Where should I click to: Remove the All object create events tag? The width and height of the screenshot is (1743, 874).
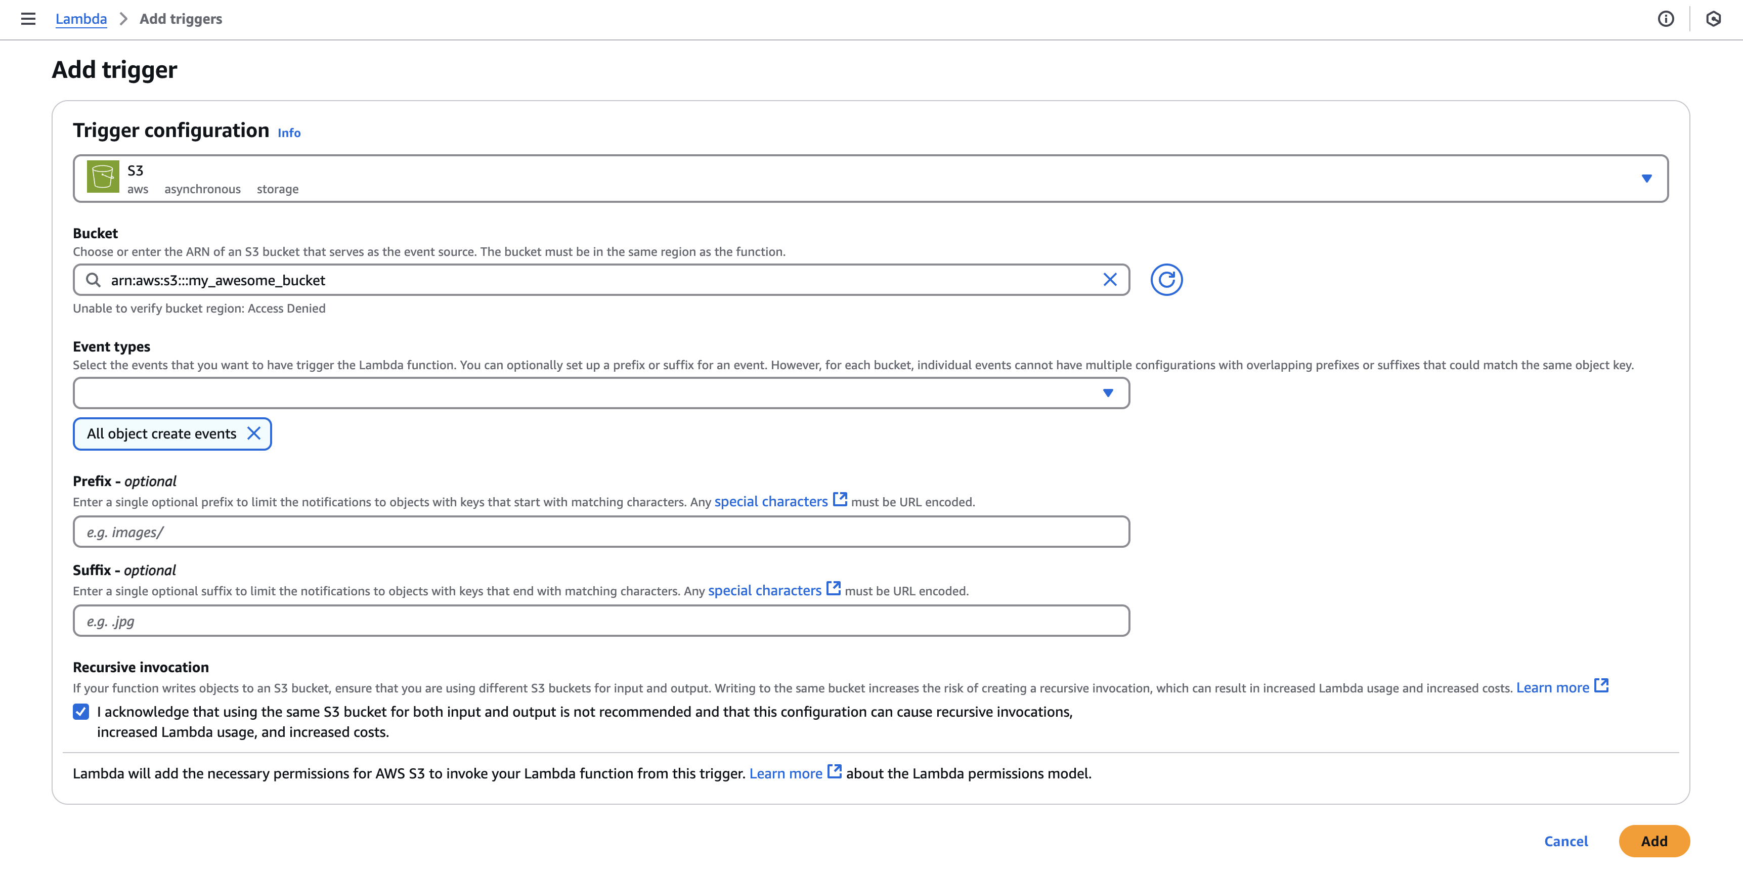pyautogui.click(x=254, y=433)
